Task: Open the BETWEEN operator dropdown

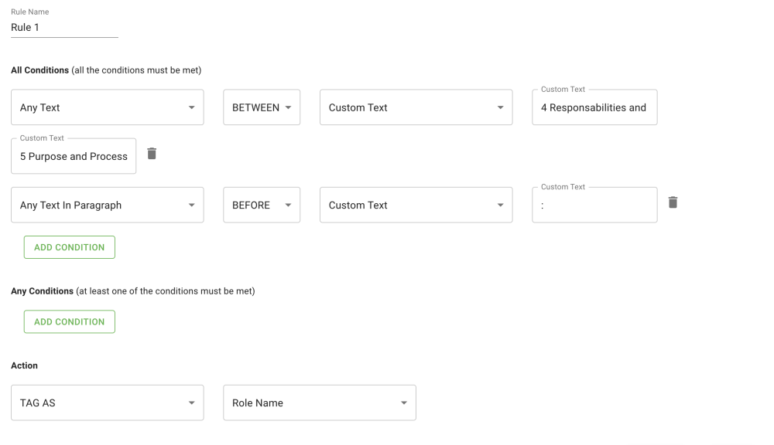Action: (x=262, y=107)
